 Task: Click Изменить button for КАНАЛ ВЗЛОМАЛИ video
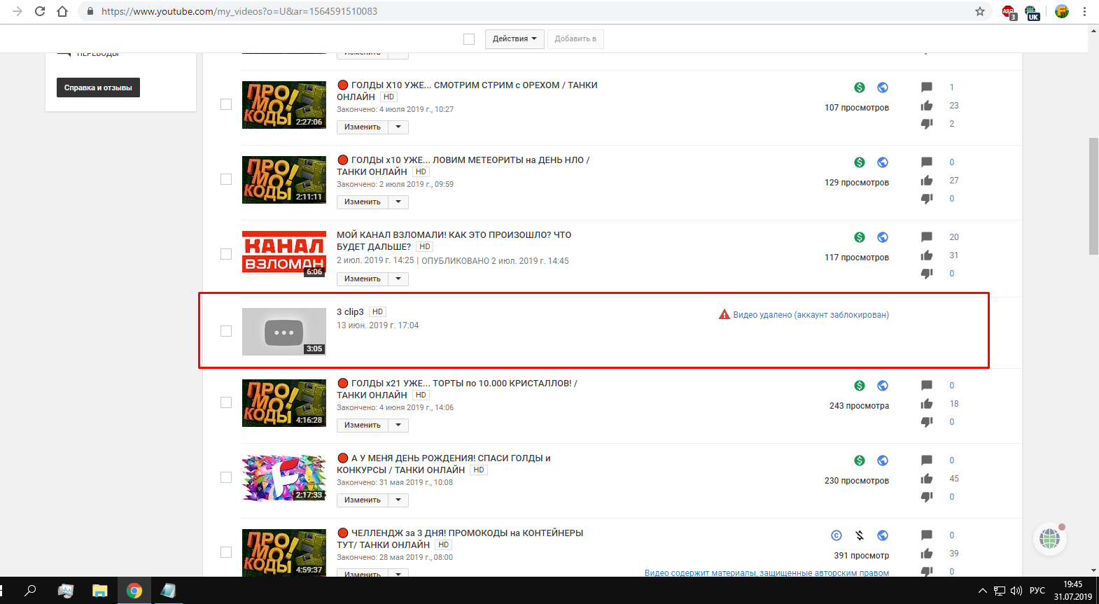tap(363, 279)
